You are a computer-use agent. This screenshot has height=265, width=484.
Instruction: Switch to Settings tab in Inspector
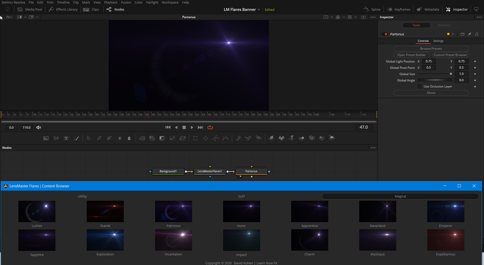(x=438, y=41)
